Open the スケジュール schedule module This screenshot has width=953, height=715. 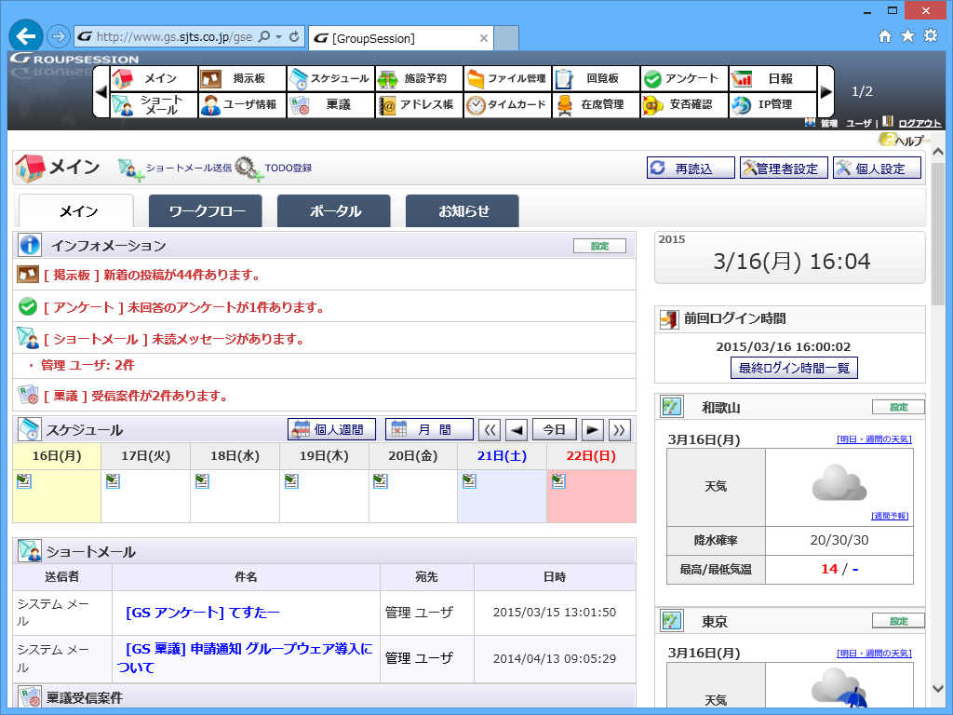tap(331, 78)
